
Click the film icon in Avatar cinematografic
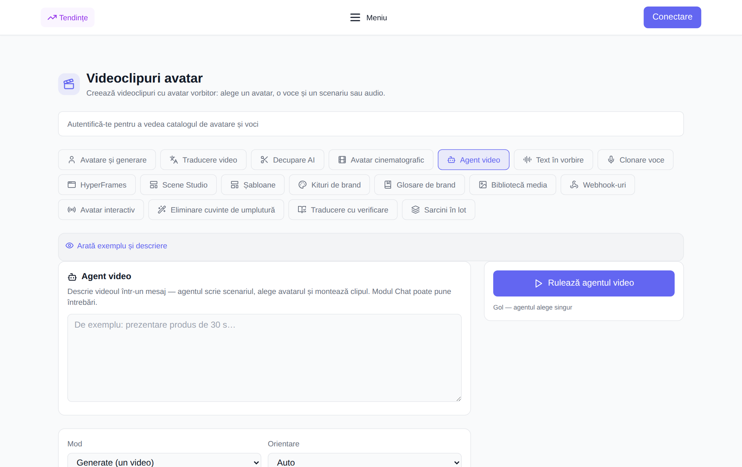pyautogui.click(x=342, y=160)
